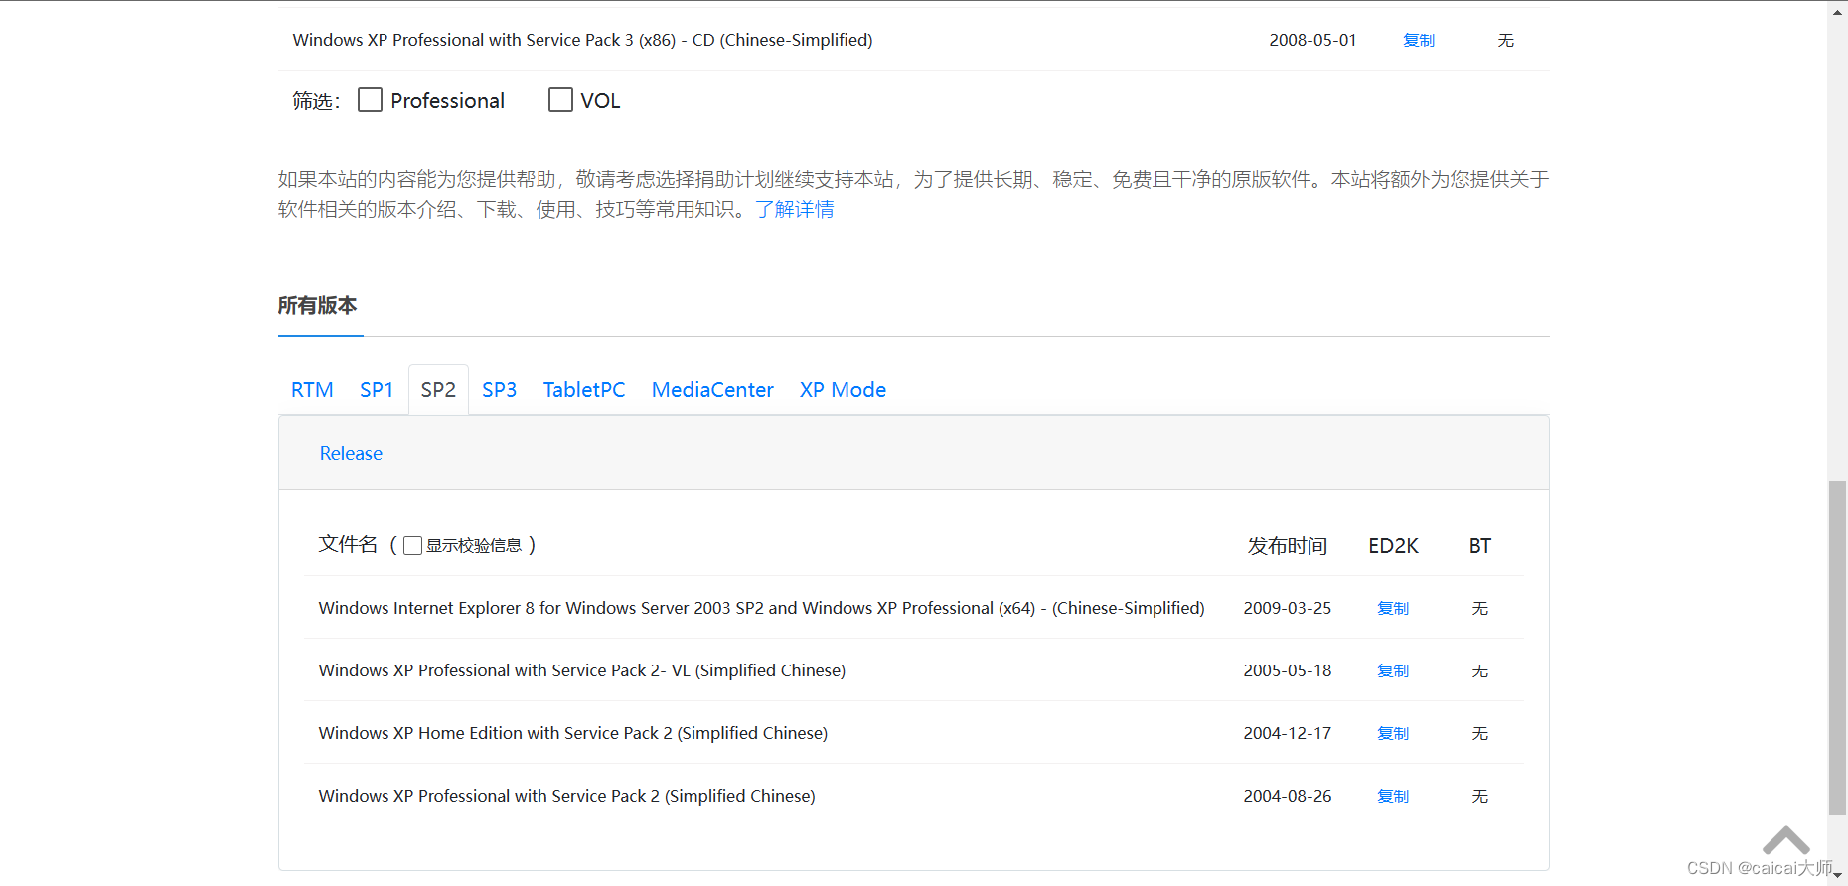Open the SP3 tab

click(499, 390)
